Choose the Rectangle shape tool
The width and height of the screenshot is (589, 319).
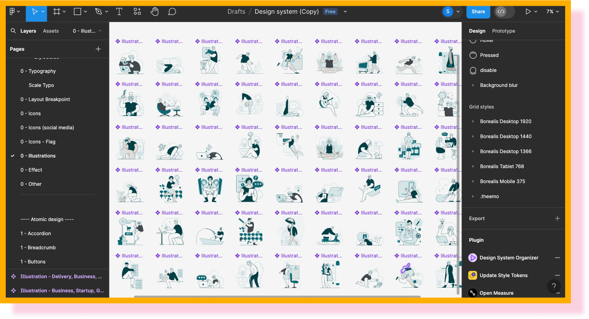(x=77, y=12)
